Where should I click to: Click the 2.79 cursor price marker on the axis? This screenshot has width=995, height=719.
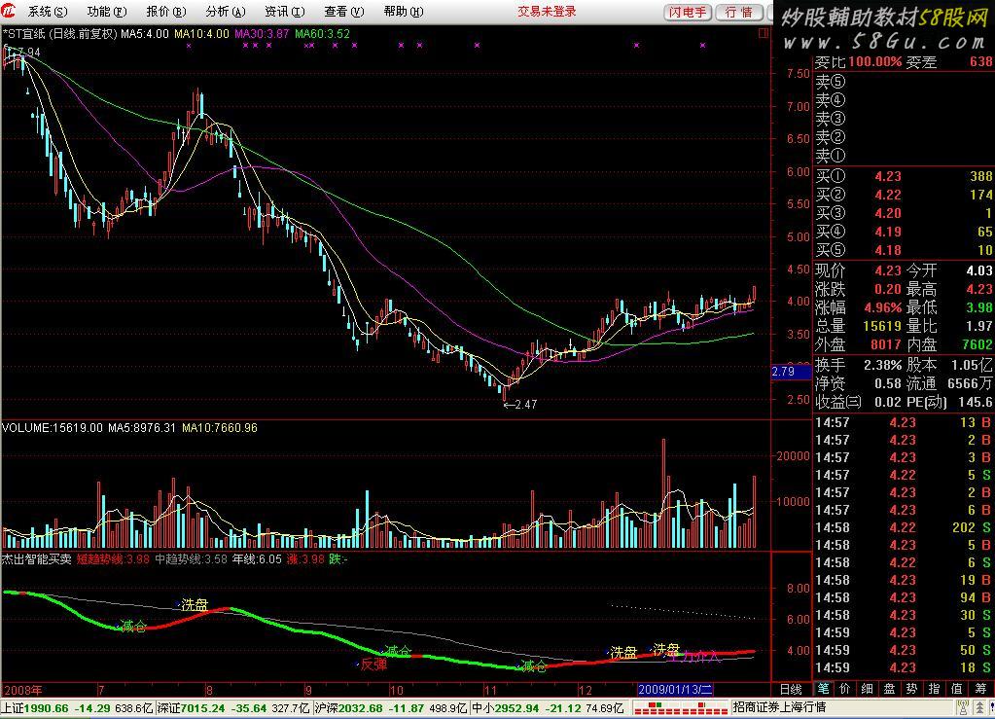[x=791, y=372]
